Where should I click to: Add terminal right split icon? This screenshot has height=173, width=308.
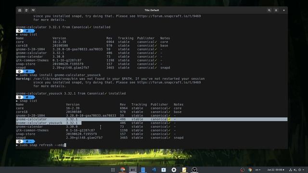point(26,10)
